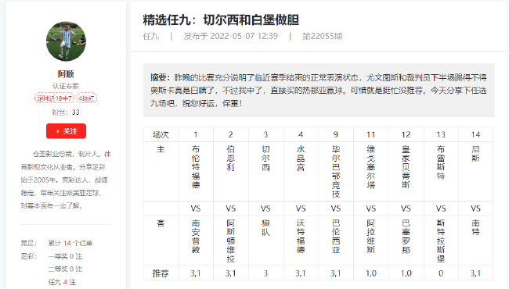509x289 pixels.
Task: Click the 主 row label
Action: tap(161, 149)
